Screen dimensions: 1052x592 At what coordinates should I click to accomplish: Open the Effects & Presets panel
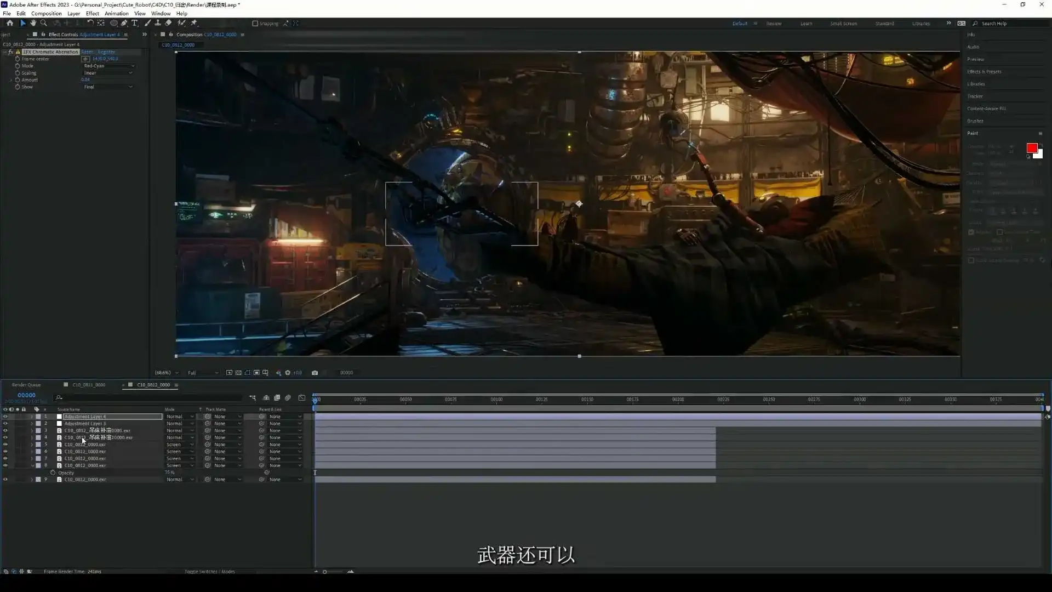click(984, 72)
